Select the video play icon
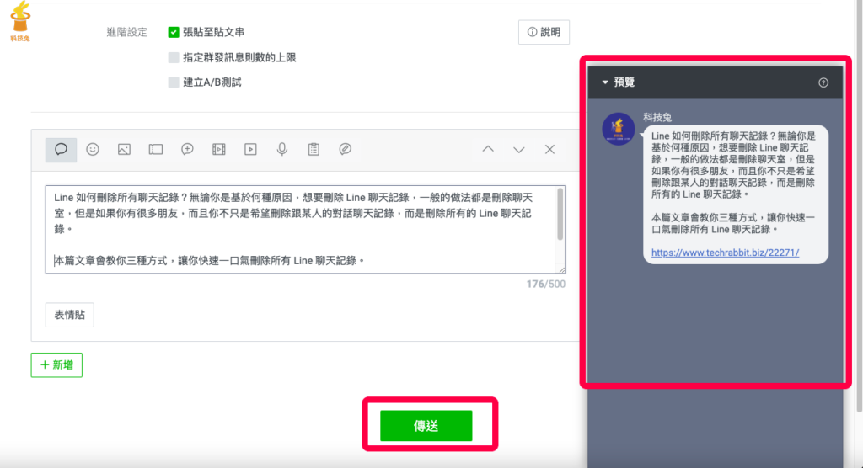Image resolution: width=863 pixels, height=468 pixels. (x=250, y=149)
